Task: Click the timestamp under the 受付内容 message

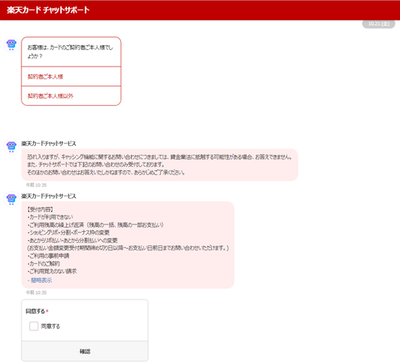Action: pyautogui.click(x=36, y=293)
